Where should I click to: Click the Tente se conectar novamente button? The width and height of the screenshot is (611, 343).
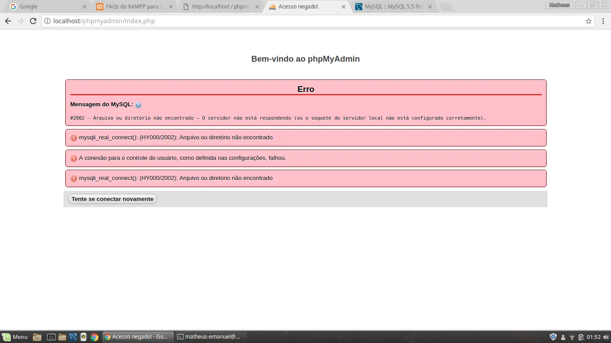[x=112, y=199]
